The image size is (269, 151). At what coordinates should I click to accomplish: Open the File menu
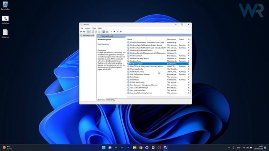tap(82, 28)
